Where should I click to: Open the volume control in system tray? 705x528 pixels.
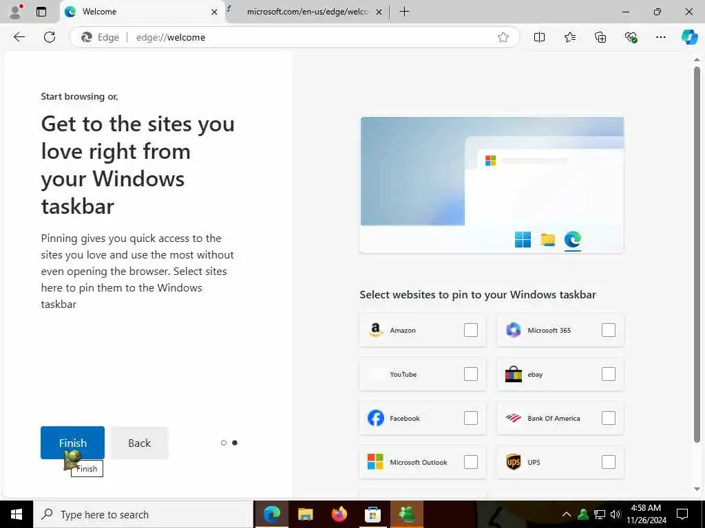615,514
